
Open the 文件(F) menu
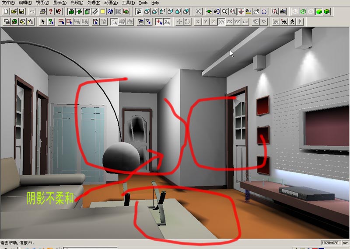click(x=8, y=3)
